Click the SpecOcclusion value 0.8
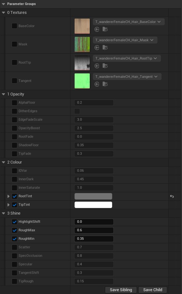This screenshot has height=294, width=182. tap(94, 256)
